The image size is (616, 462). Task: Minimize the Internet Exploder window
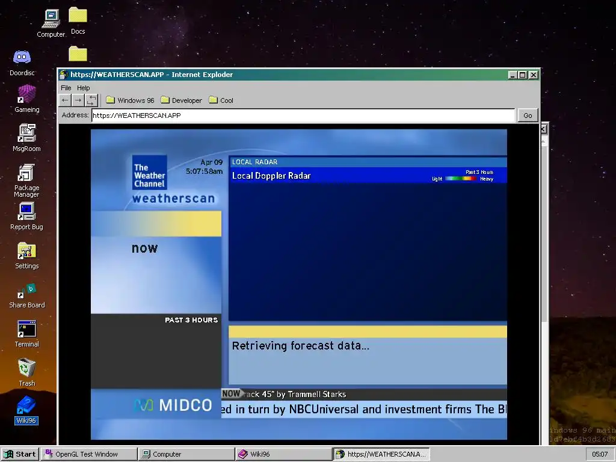(513, 75)
